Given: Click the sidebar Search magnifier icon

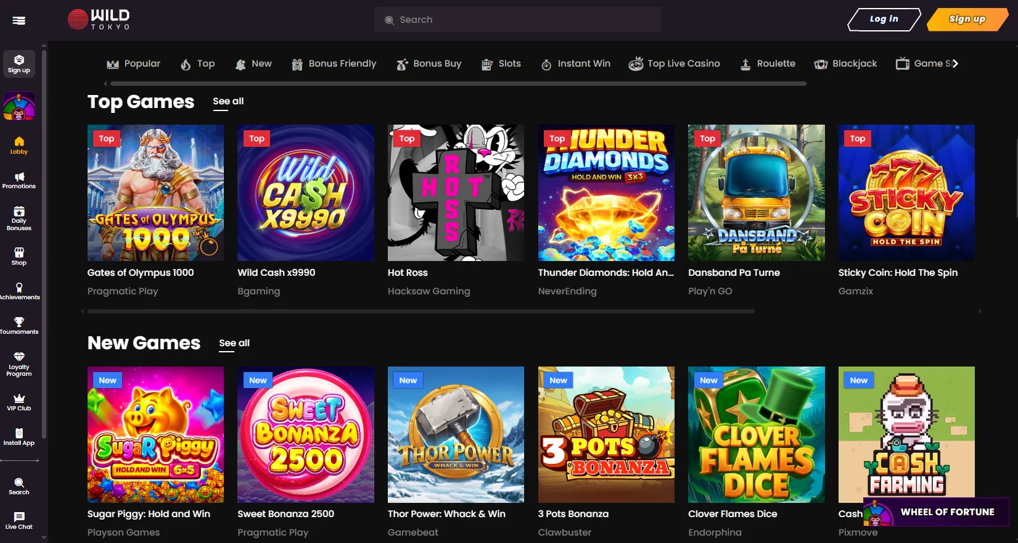Looking at the screenshot, I should 19,486.
